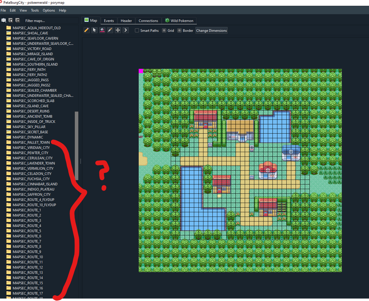Select the Pencil paint tool
369x301 pixels.
(86, 30)
